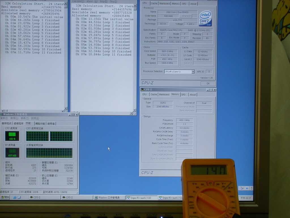The height and width of the screenshot is (218, 290).
Task: Switch to Mainboard tab in upper CPU-Z window
Action: point(165,3)
